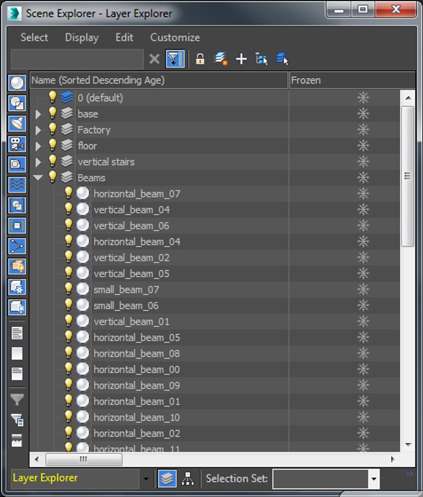The height and width of the screenshot is (497, 423).
Task: Expand the floor layer
Action: tap(38, 146)
